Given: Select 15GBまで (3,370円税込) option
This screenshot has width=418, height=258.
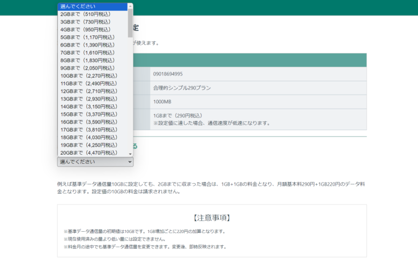Looking at the screenshot, I should 92,114.
